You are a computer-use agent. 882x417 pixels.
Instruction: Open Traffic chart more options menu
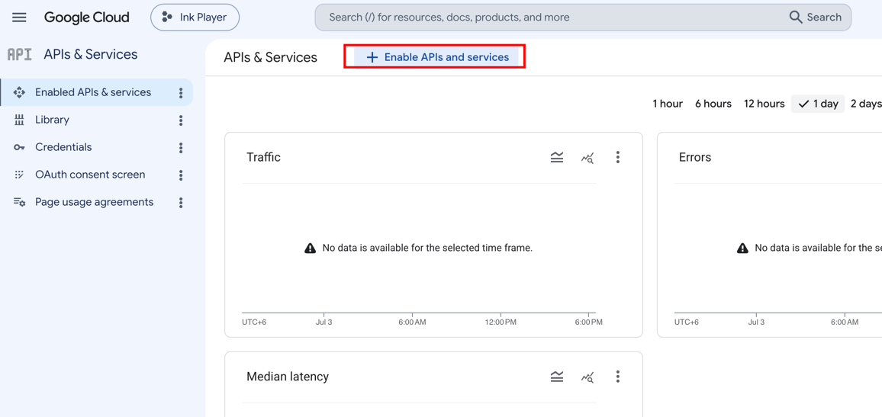coord(617,157)
